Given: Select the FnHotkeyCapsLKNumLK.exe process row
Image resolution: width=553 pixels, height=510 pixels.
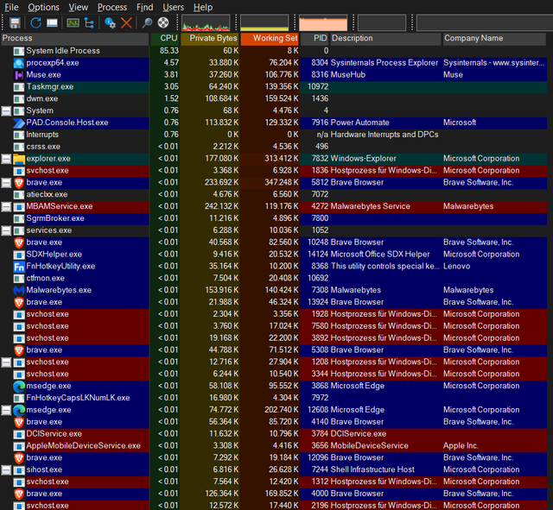Looking at the screenshot, I should pyautogui.click(x=274, y=399).
